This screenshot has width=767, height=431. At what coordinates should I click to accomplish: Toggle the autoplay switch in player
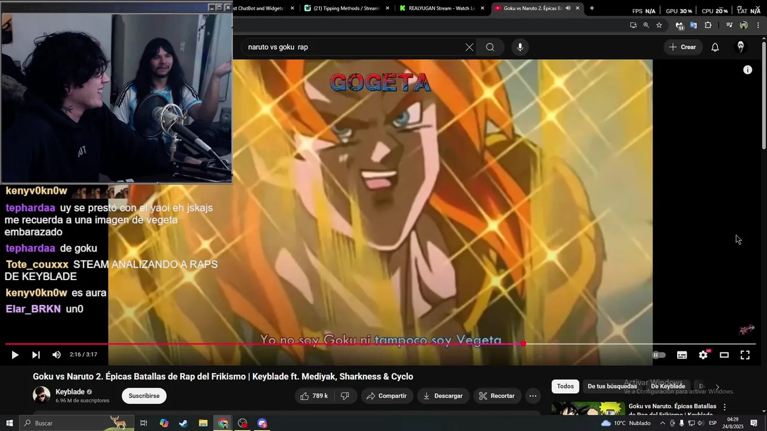coord(659,355)
